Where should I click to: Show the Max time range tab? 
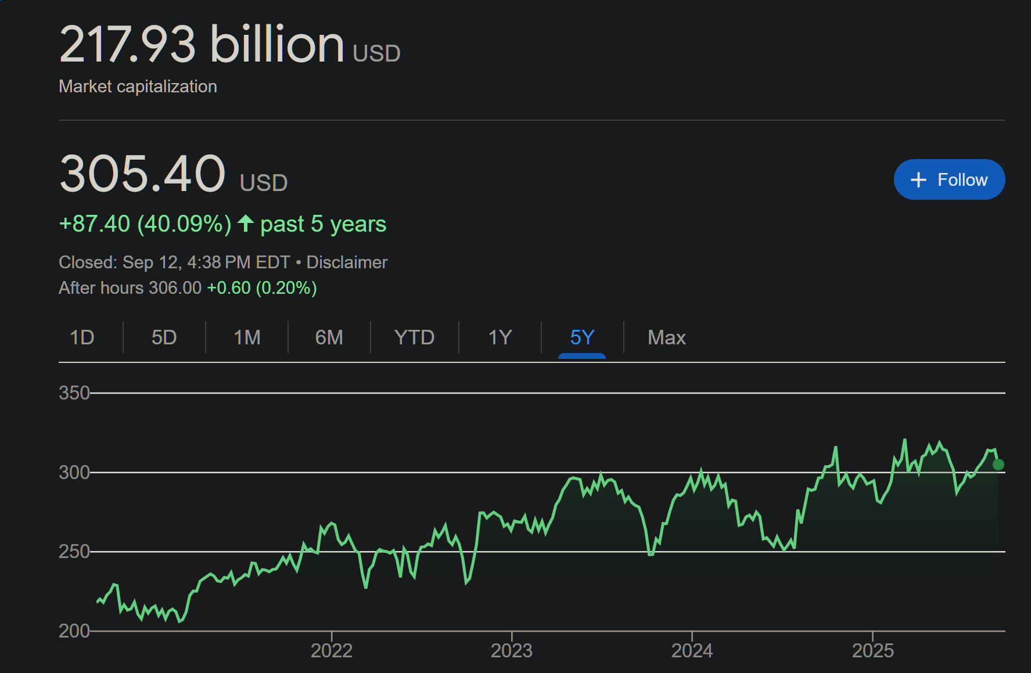[x=667, y=337]
